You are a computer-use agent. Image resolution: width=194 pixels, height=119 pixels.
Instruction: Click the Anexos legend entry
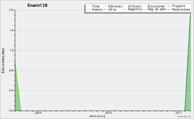[97, 9]
